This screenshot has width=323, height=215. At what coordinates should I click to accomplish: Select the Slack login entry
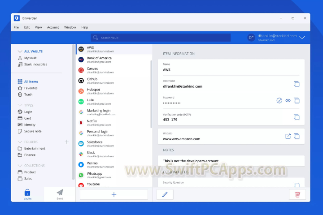113,154
